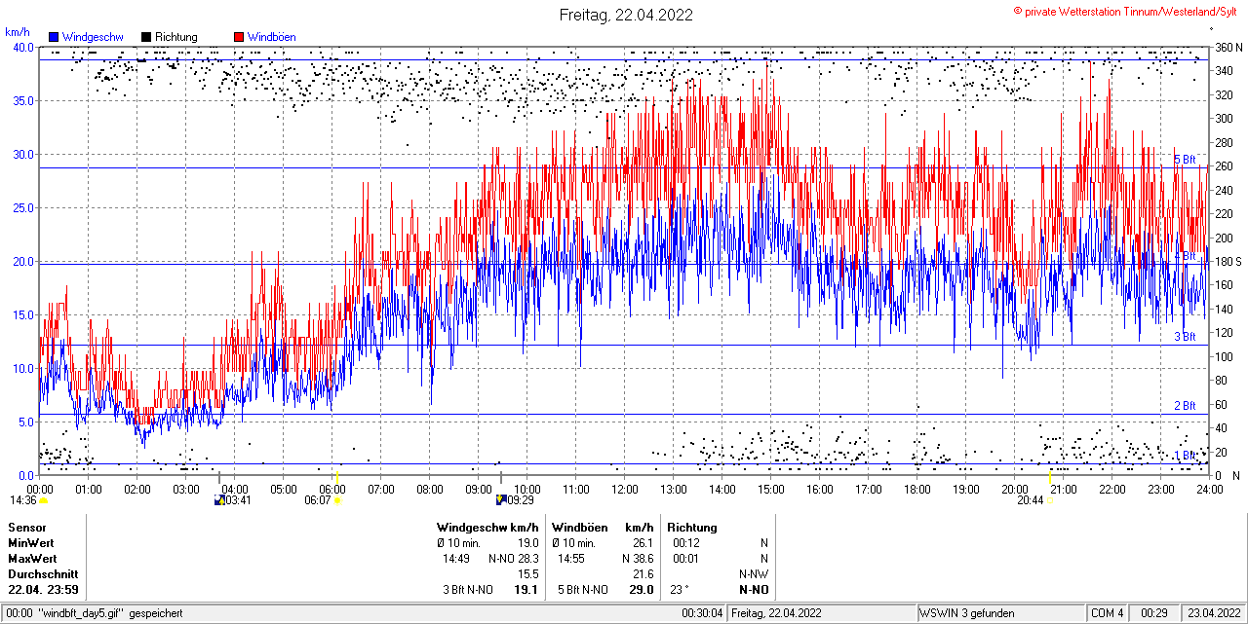Click the "3 Bft" line label
Viewport: 1248px width, 624px height.
[1185, 337]
